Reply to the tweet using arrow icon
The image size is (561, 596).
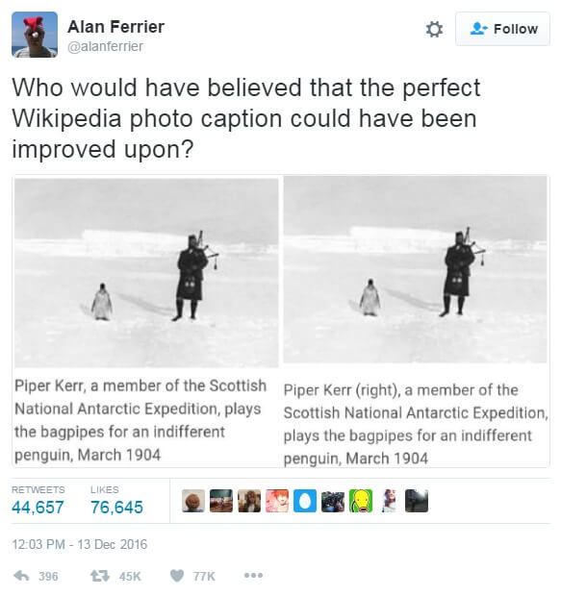tap(21, 576)
